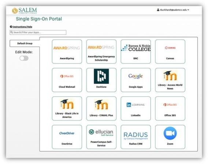Open the LinkedIn Learning tile
Screen dimensions: 208x164
click(x=136, y=109)
